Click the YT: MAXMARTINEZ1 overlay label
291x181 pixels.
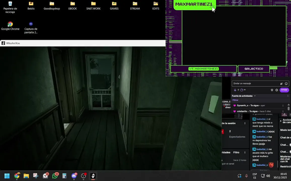click(x=203, y=69)
